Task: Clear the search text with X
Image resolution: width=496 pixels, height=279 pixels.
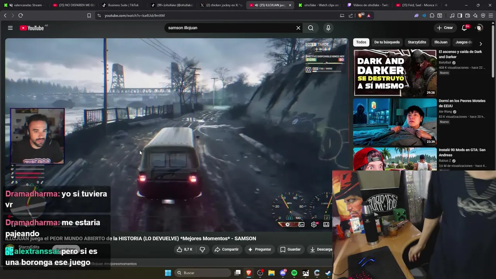Action: 298,28
